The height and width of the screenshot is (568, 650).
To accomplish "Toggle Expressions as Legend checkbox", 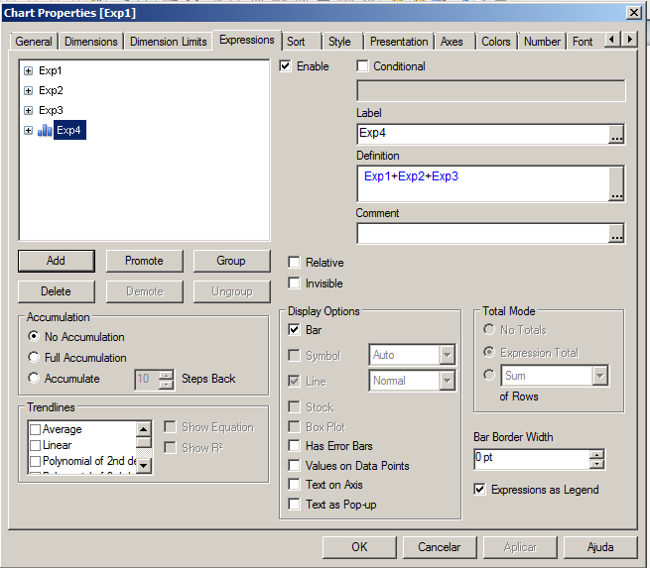I will pyautogui.click(x=479, y=490).
